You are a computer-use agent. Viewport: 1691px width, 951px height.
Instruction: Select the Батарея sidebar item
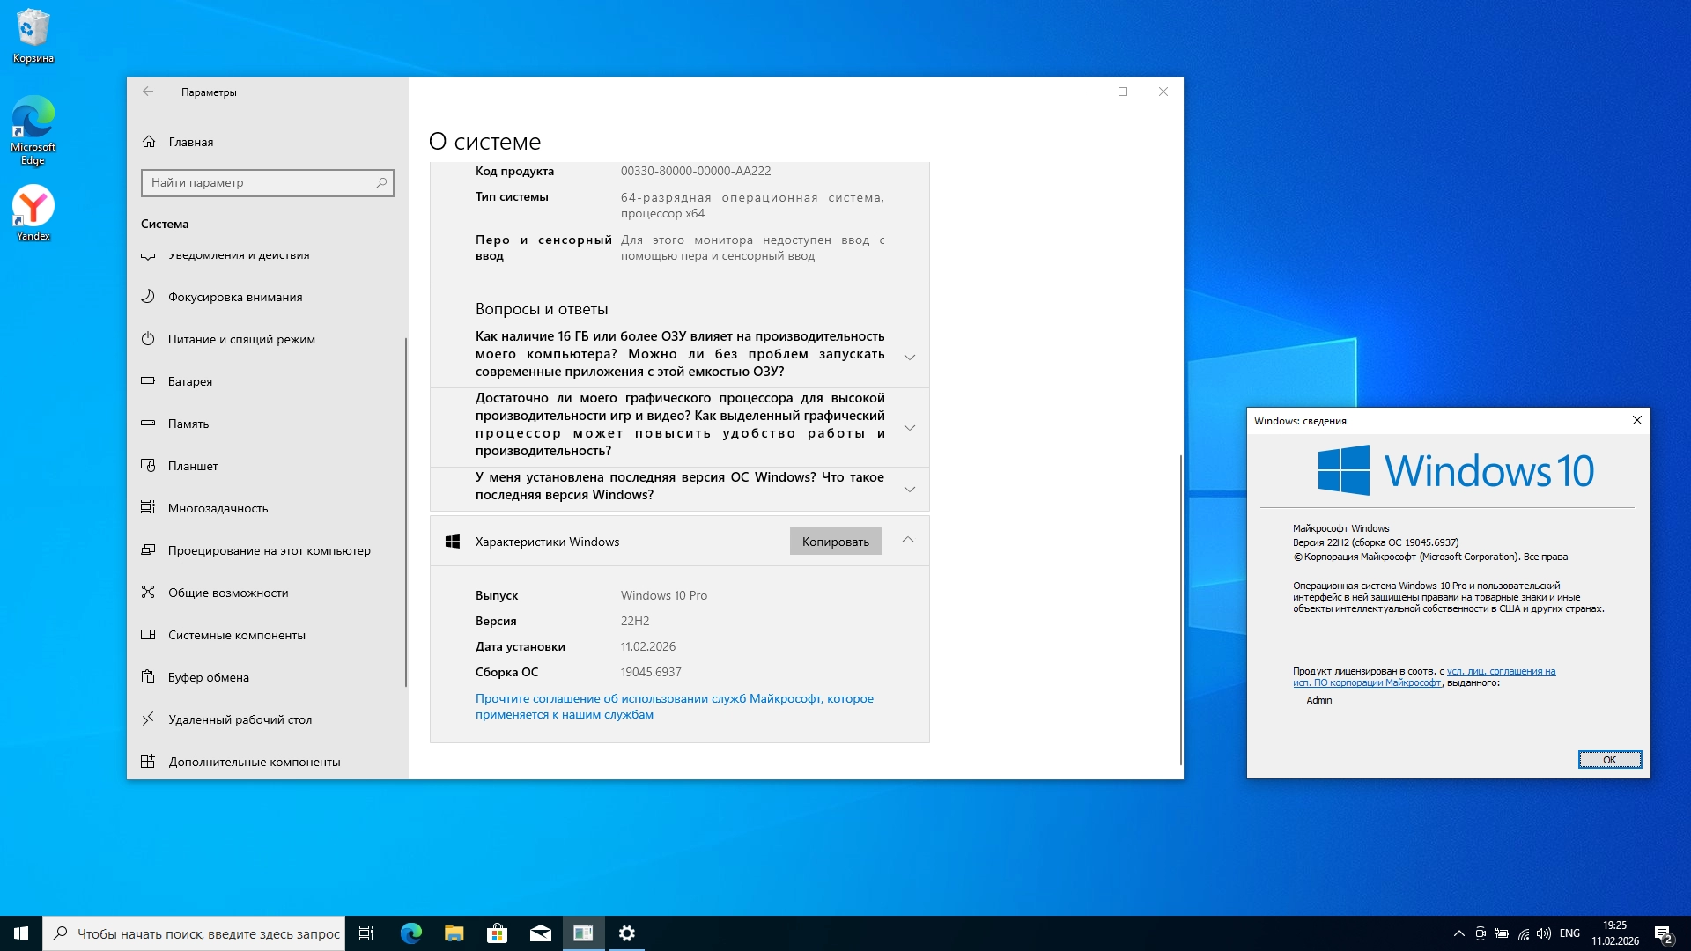point(189,381)
